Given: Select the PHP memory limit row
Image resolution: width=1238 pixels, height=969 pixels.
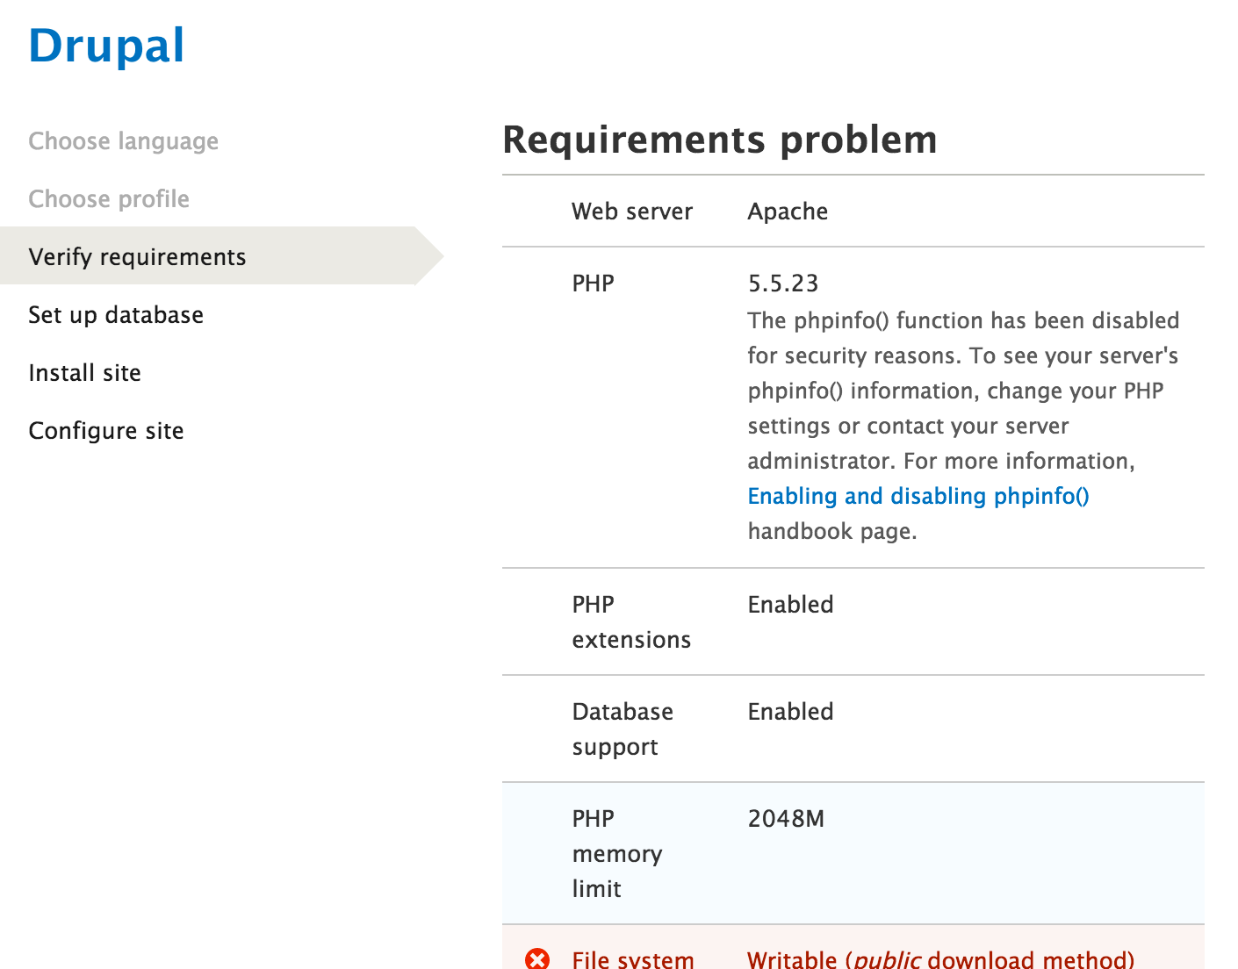Looking at the screenshot, I should (617, 853).
